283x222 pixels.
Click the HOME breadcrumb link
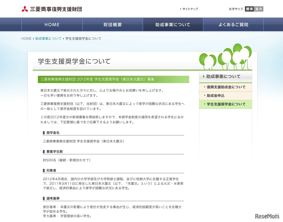point(26,39)
